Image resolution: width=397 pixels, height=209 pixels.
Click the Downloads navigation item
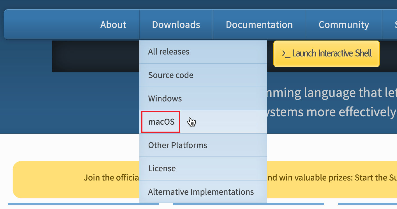[x=176, y=25]
